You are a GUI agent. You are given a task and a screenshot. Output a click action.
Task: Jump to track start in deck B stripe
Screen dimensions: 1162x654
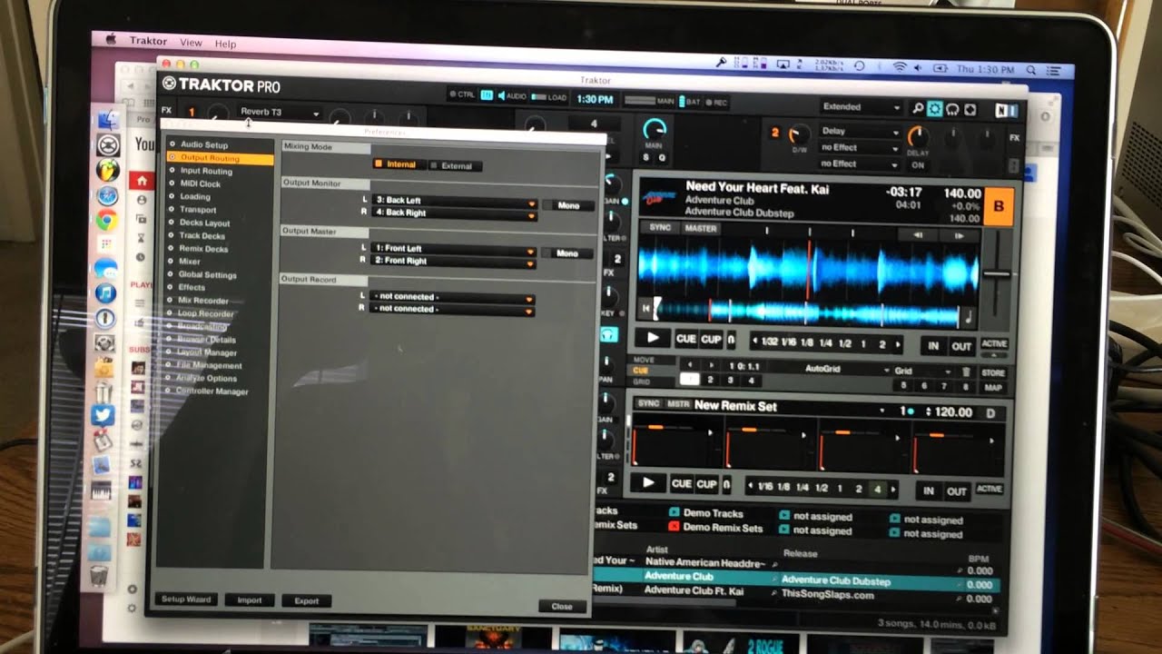pos(646,309)
